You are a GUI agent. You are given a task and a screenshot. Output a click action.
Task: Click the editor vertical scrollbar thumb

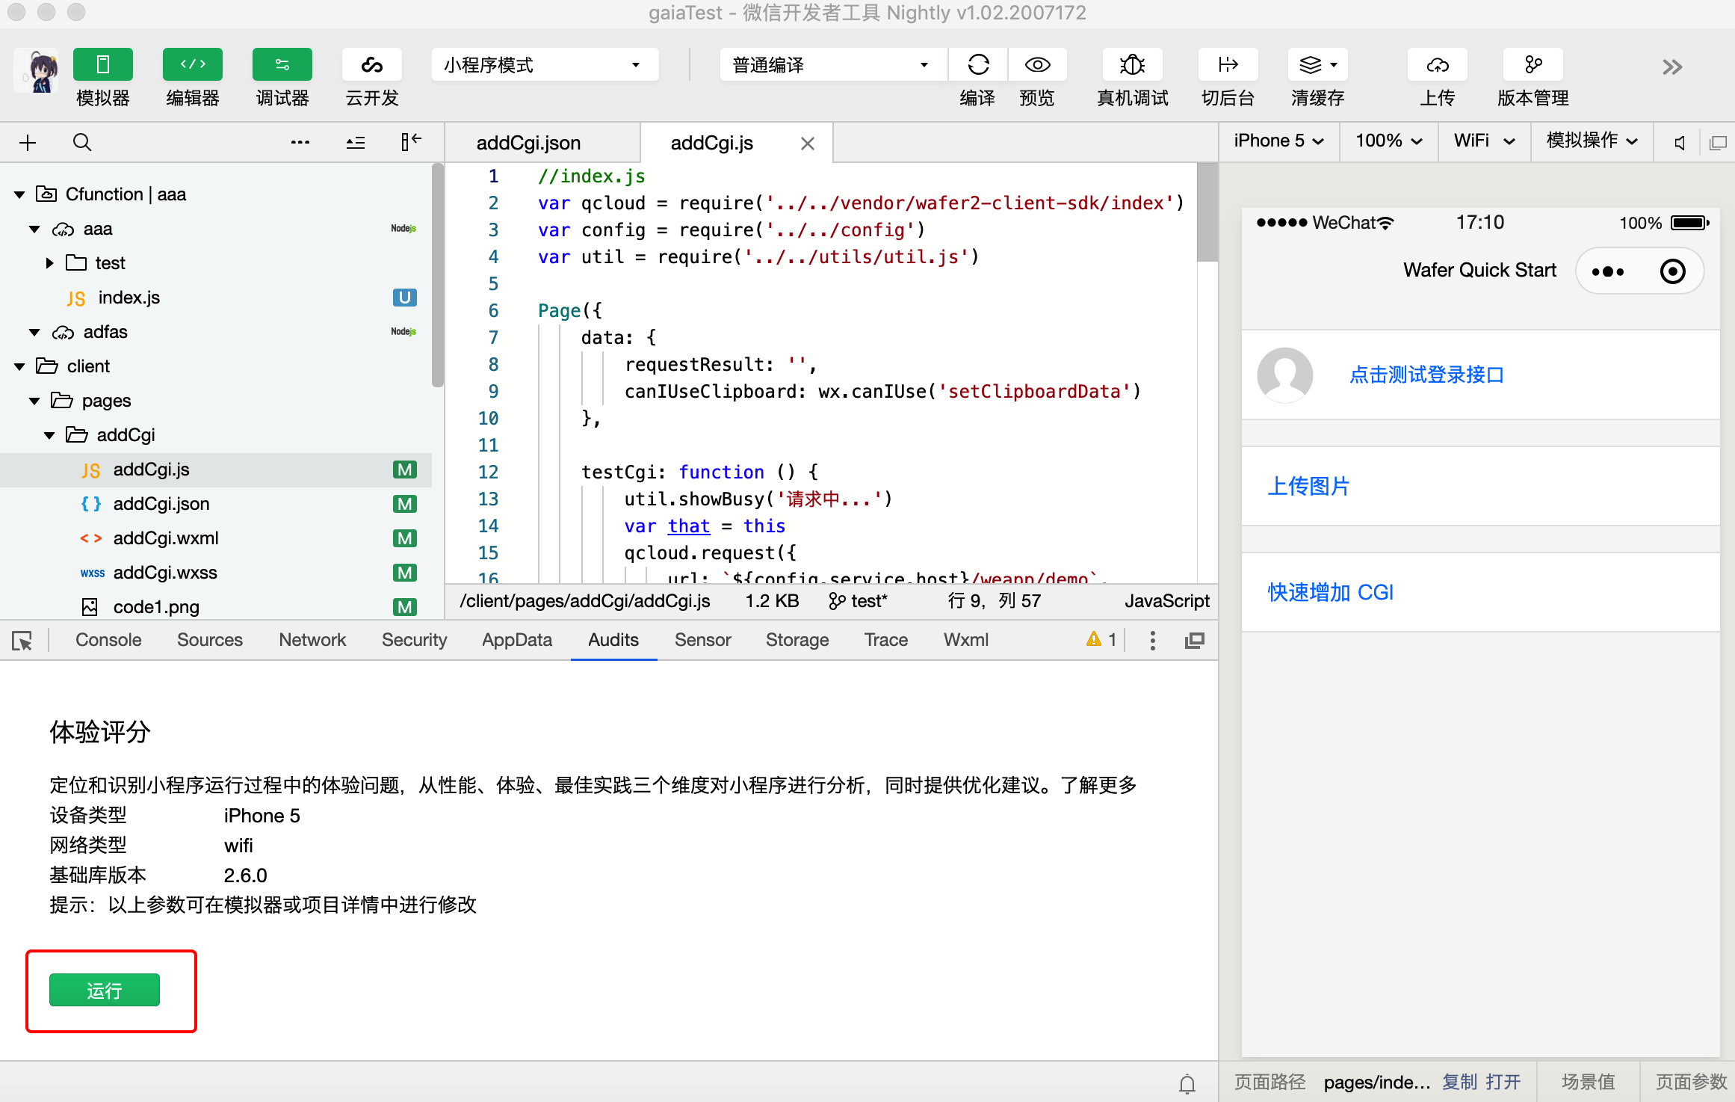tap(1206, 213)
